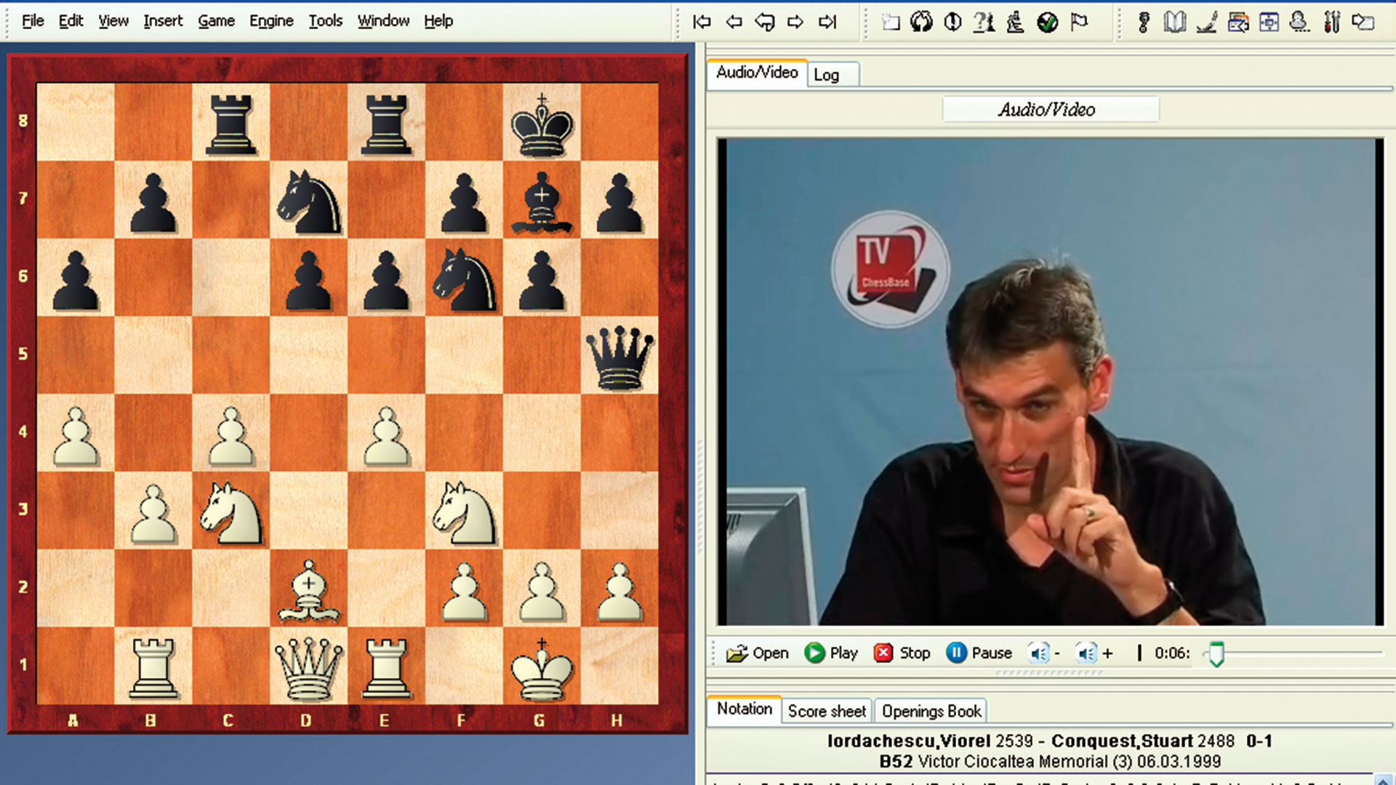Toggle mute on the audio control

[1038, 653]
